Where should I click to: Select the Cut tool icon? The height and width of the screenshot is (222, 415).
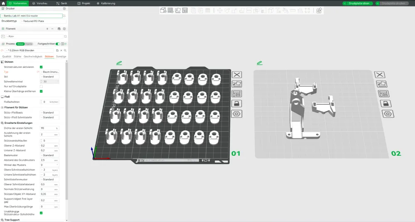[249, 10]
